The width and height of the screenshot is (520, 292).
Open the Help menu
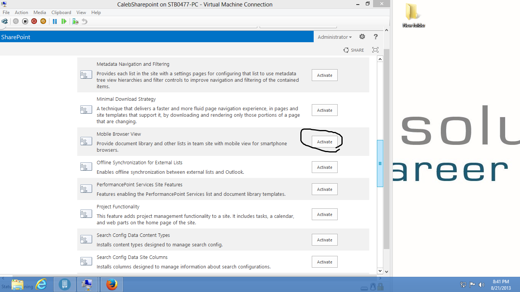96,13
